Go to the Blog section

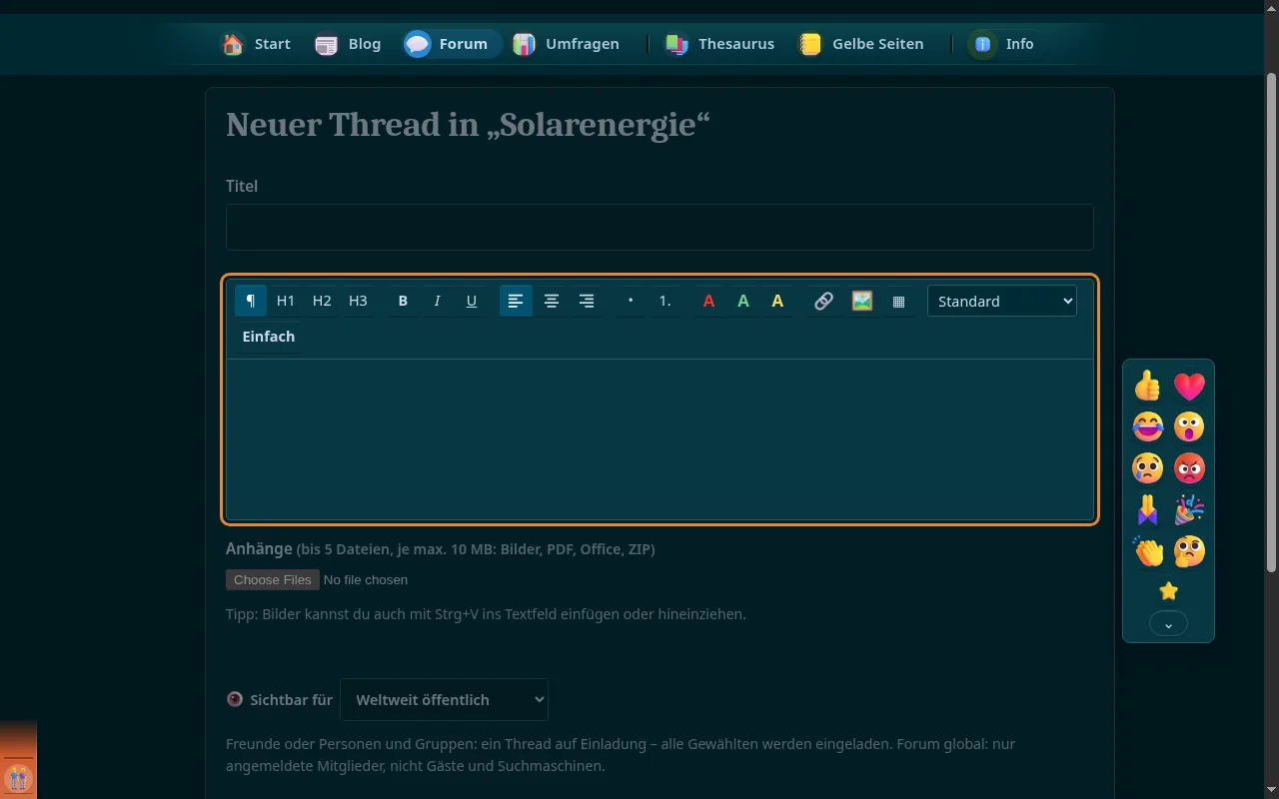[x=348, y=44]
